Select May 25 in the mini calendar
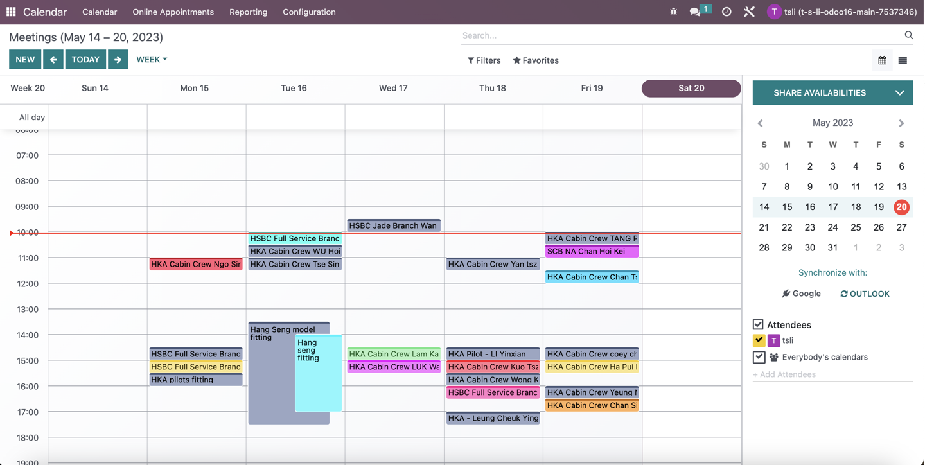The width and height of the screenshot is (925, 465). pos(856,227)
